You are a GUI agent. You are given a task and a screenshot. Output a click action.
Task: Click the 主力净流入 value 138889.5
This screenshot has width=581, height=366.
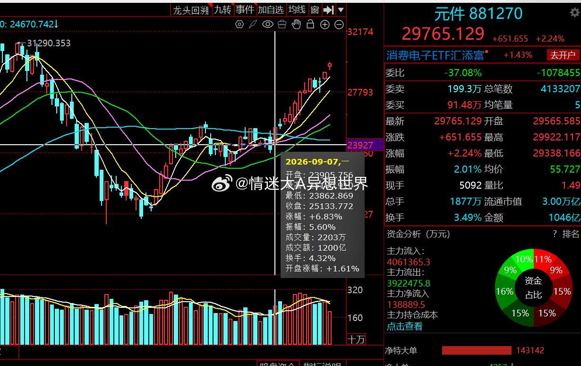[x=406, y=305]
